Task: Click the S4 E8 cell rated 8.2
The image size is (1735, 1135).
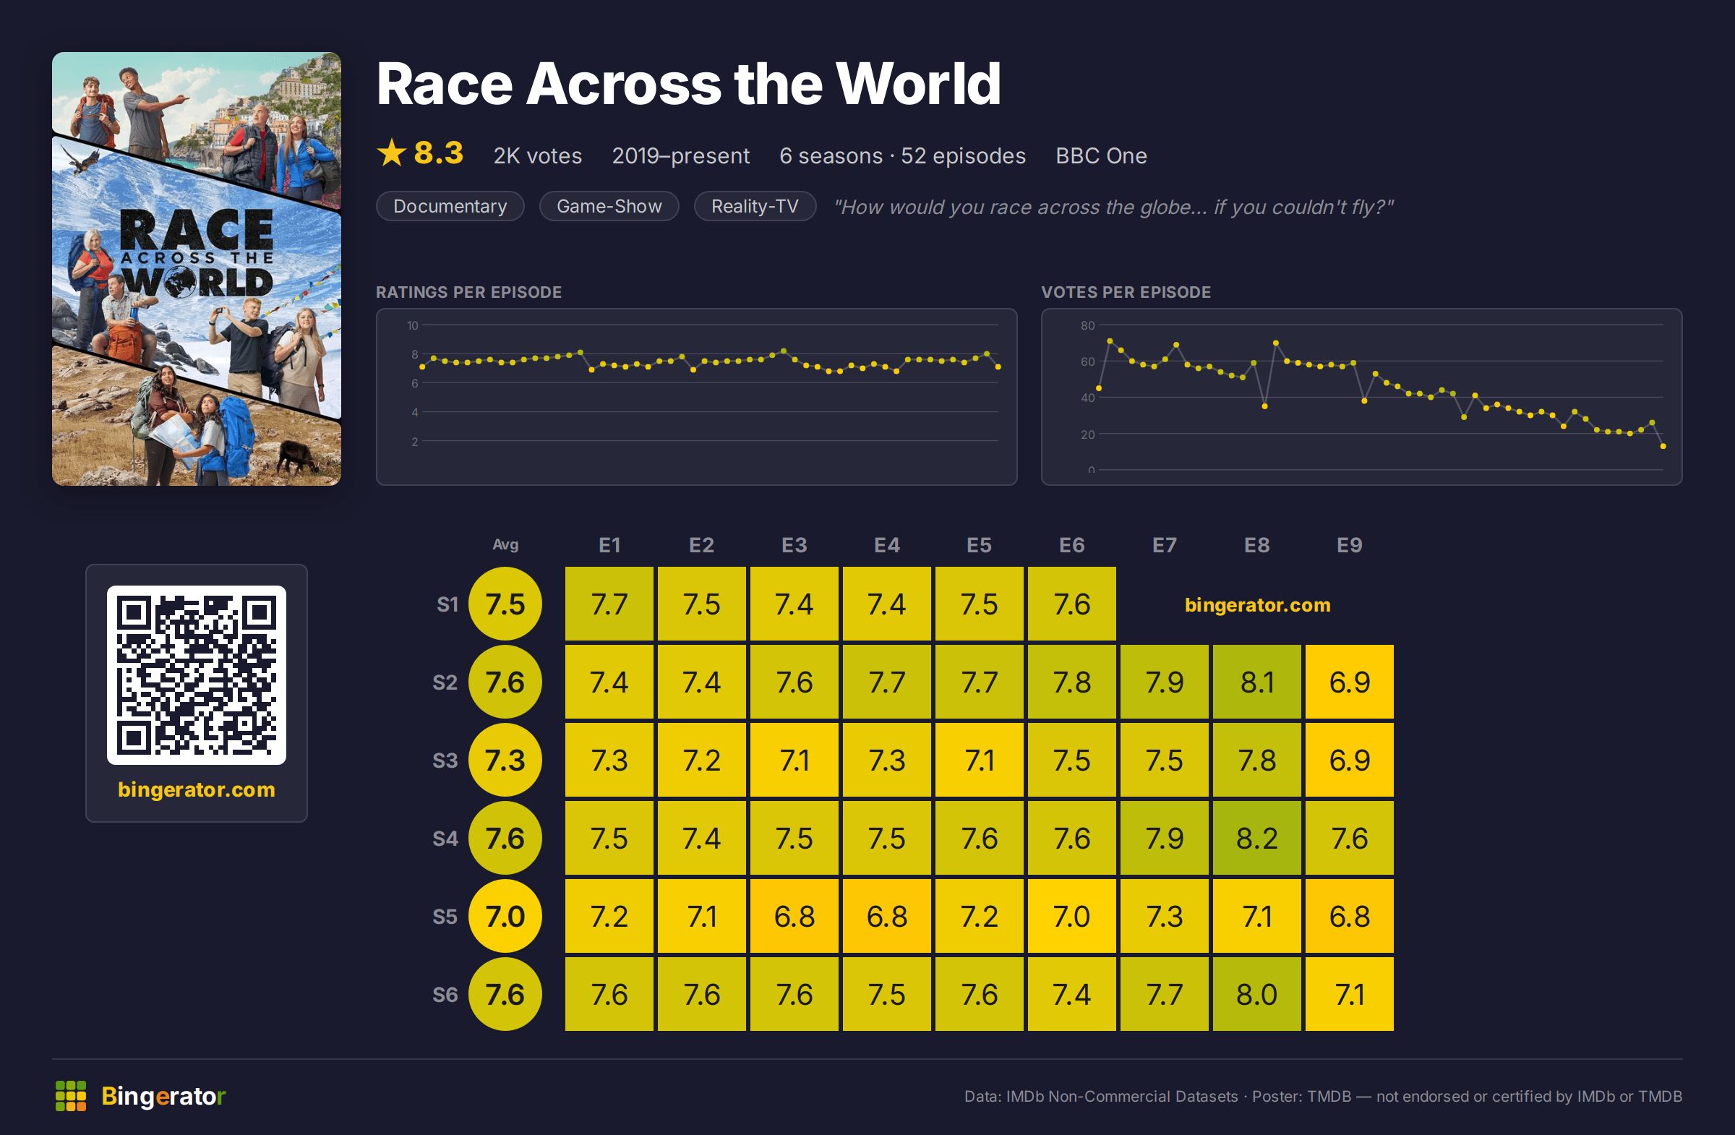Action: click(1256, 838)
